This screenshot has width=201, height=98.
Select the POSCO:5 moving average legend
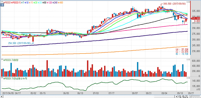pos(16,2)
